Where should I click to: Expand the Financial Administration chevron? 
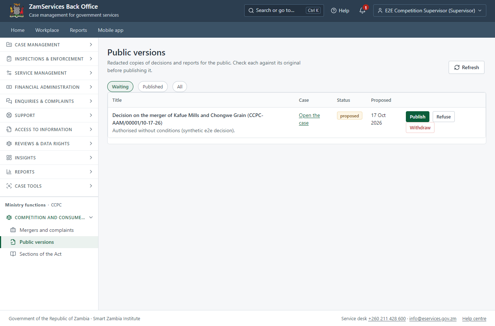click(91, 87)
